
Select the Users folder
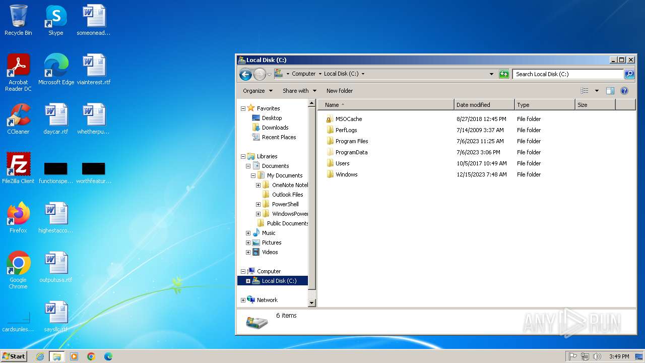pos(342,163)
